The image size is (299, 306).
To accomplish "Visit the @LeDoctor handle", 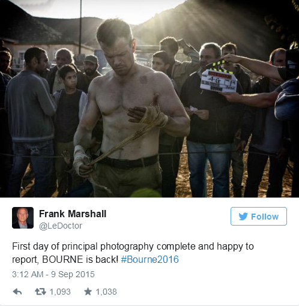I will 61,226.
